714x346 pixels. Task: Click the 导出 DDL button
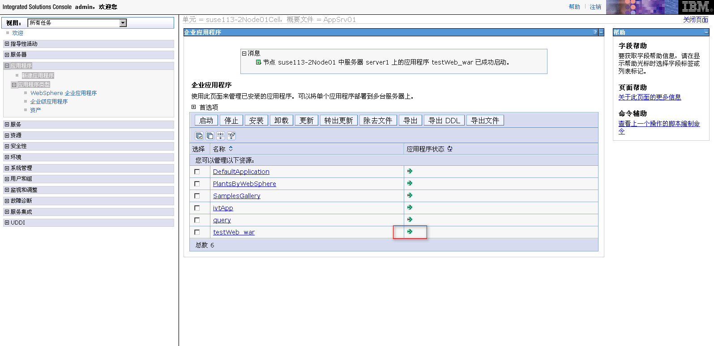point(445,121)
